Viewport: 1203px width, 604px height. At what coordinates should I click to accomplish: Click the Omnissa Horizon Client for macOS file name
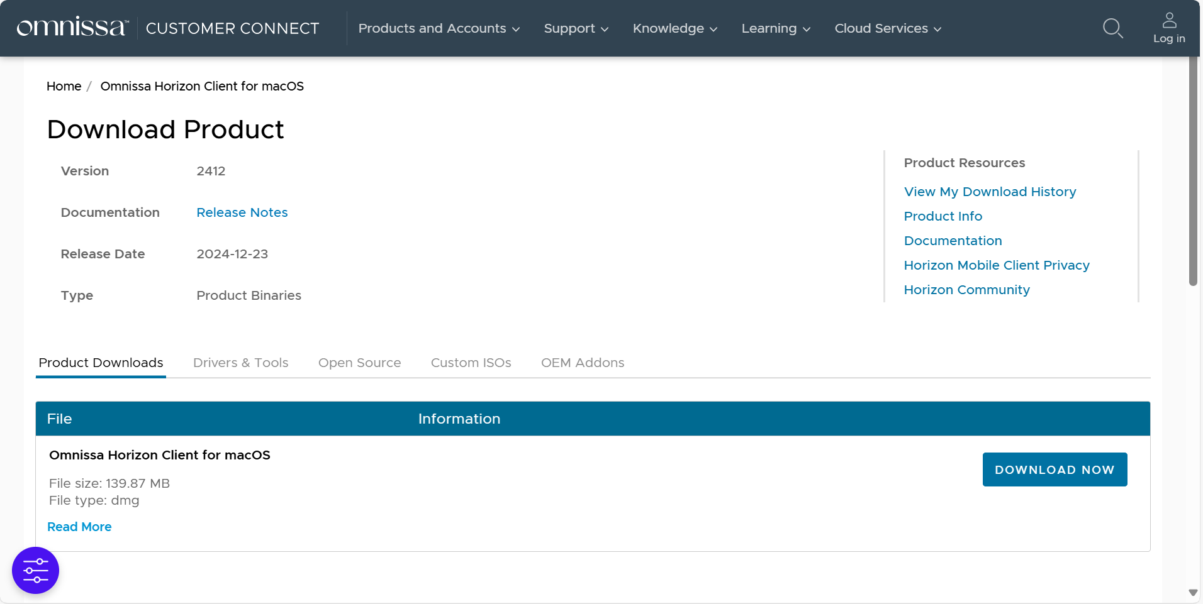coord(160,455)
